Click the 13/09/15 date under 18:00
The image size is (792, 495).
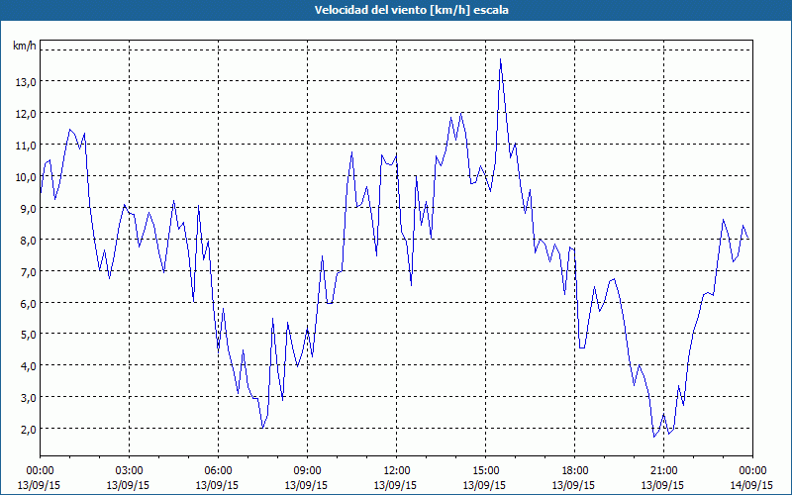(573, 485)
